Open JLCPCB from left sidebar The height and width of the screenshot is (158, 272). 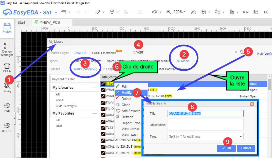pyautogui.click(x=7, y=128)
